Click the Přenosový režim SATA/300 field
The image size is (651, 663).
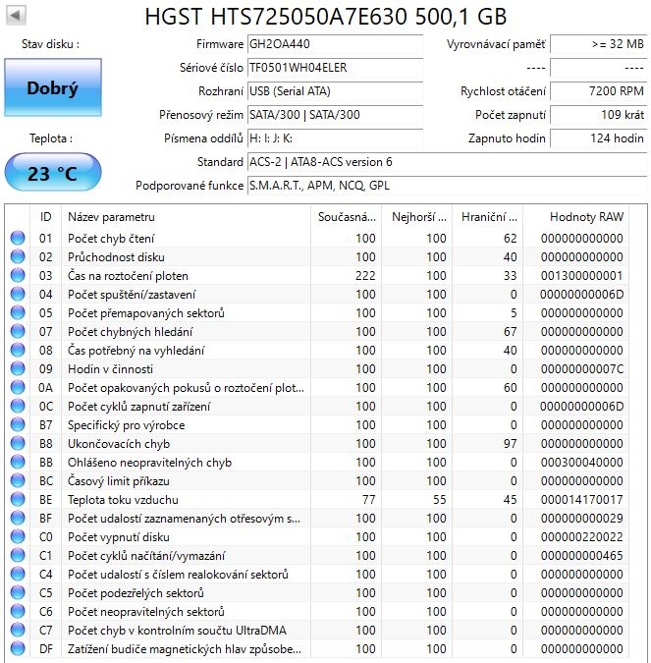(x=335, y=115)
